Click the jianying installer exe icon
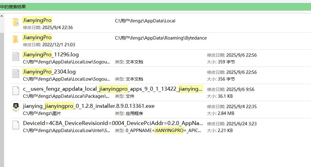The height and width of the screenshot is (167, 311). tap(16, 108)
